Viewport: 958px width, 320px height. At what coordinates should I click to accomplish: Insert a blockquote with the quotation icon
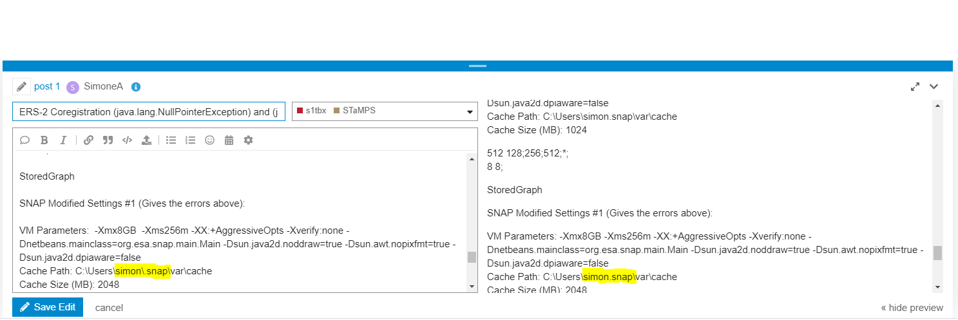[108, 140]
